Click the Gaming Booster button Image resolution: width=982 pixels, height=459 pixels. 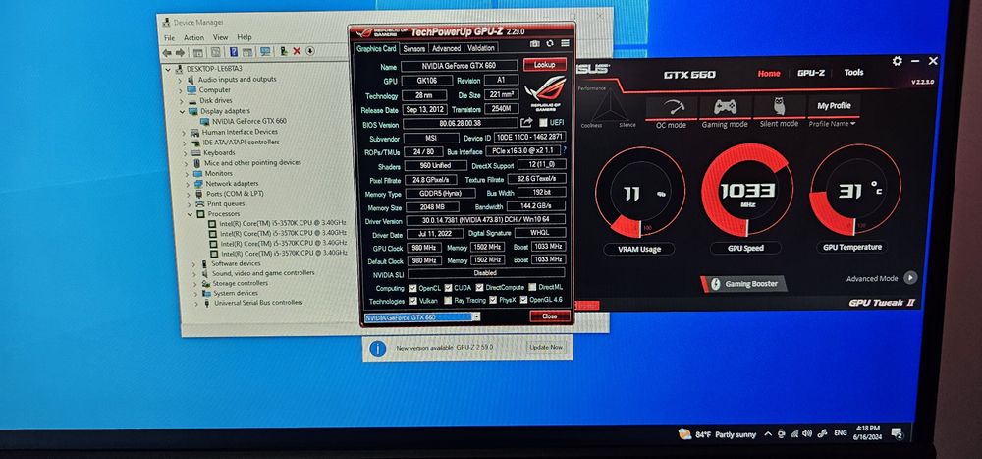pos(743,284)
